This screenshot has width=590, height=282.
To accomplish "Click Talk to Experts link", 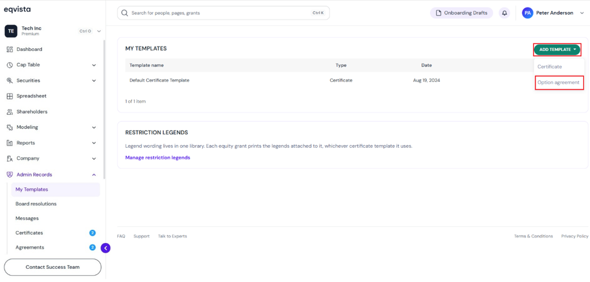I will 173,236.
